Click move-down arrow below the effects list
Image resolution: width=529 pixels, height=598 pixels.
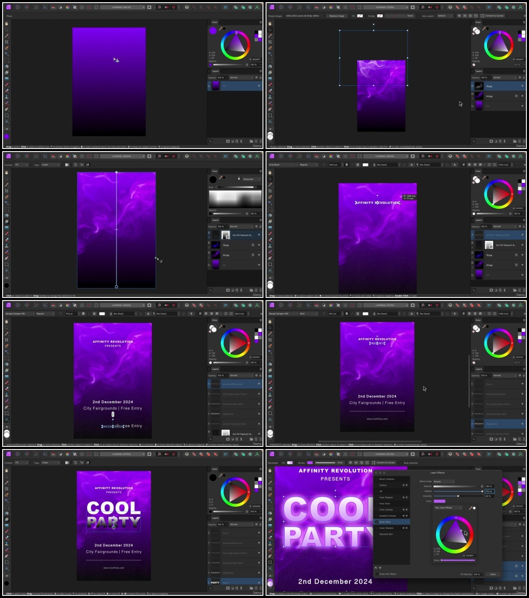(380, 568)
